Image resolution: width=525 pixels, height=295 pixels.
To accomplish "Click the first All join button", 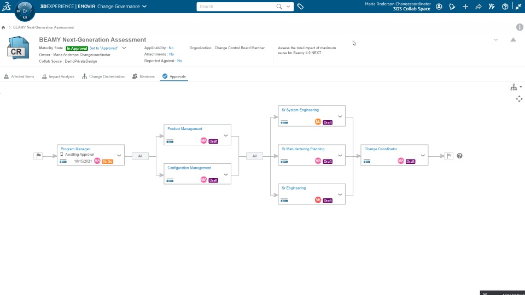I will click(x=141, y=156).
